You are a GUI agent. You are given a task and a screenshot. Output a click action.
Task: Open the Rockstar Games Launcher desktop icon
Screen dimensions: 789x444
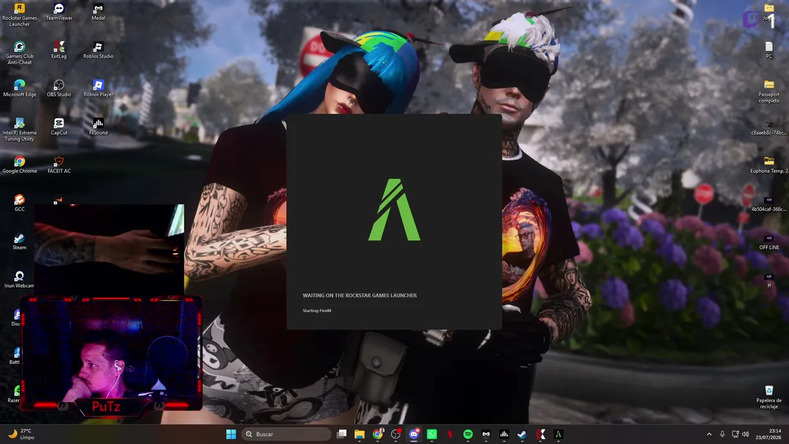pyautogui.click(x=20, y=15)
